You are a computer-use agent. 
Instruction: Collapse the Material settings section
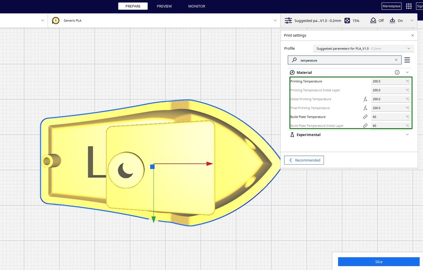coord(407,72)
